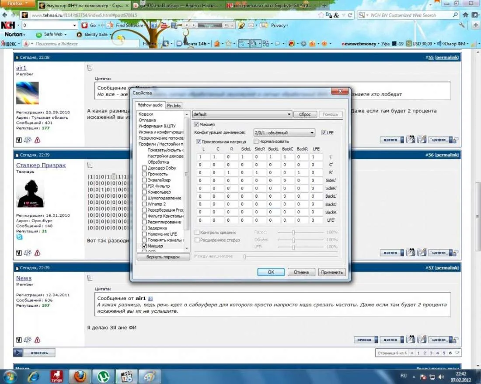
Task: Click the Facebook icon in NCH toolbar
Action: pyautogui.click(x=154, y=25)
